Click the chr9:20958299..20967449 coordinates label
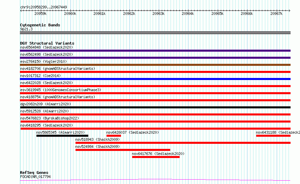The width and height of the screenshot is (300, 184). pos(43,7)
